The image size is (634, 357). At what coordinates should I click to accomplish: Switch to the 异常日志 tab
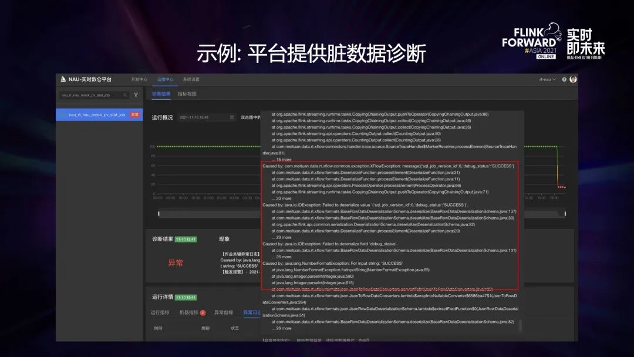point(251,312)
